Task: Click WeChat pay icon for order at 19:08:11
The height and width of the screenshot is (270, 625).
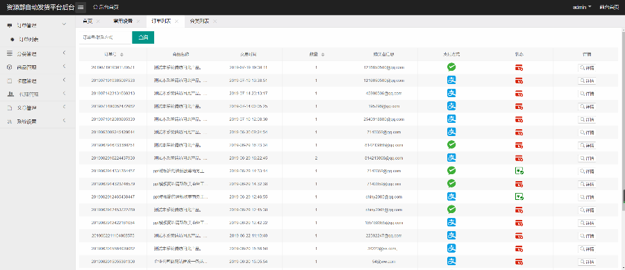Action: (x=451, y=67)
